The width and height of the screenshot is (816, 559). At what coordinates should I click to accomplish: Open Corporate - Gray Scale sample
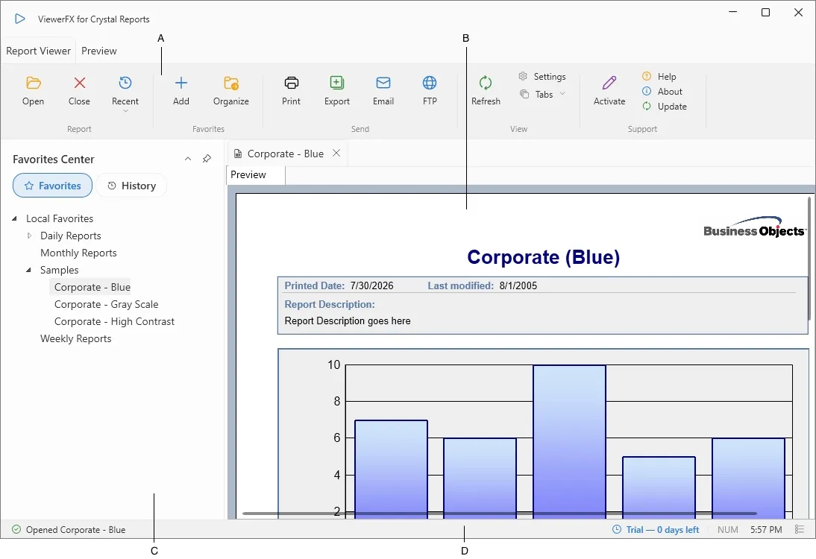pos(106,305)
